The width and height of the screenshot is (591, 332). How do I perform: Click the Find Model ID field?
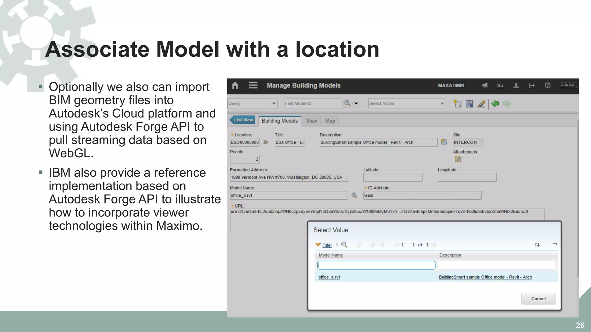click(x=313, y=103)
